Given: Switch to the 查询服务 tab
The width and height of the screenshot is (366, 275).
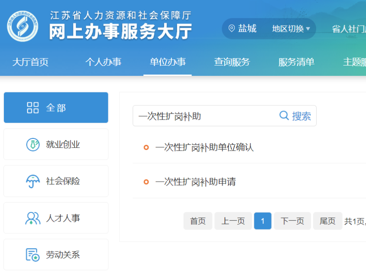Looking at the screenshot, I should (232, 62).
